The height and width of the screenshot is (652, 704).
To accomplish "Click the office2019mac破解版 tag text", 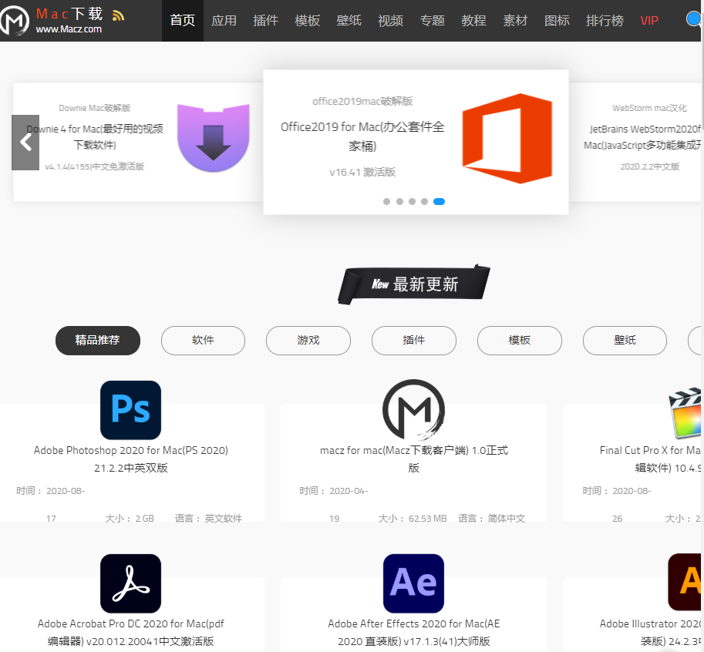I will (362, 102).
